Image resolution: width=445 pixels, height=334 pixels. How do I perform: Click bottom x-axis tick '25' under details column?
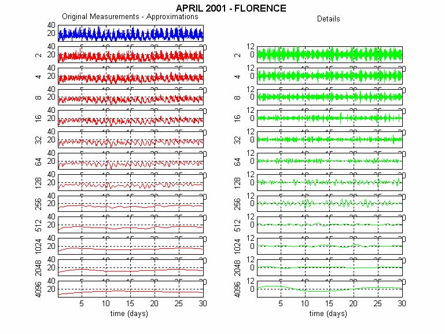377,304
